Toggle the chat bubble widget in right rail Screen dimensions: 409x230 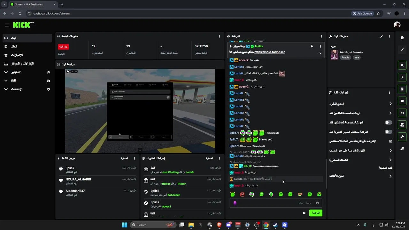click(402, 101)
